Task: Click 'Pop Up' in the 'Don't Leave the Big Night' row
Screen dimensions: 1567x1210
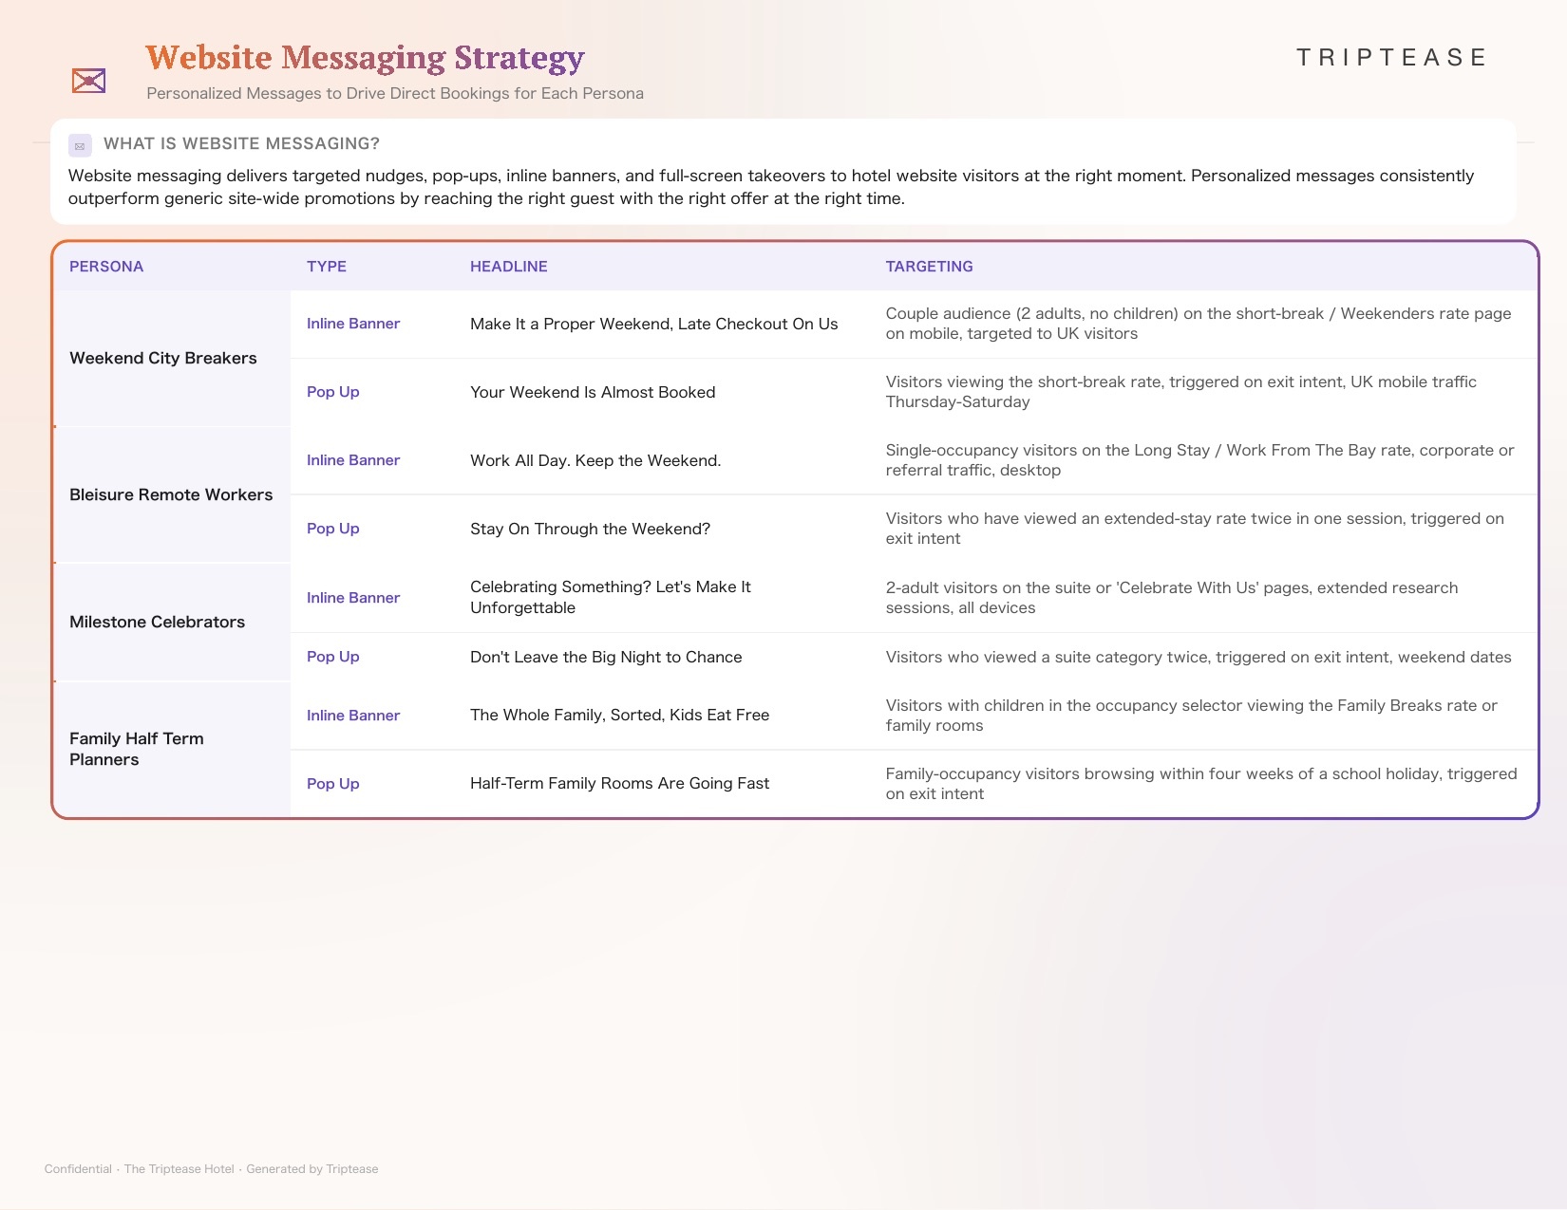Action: (x=333, y=657)
